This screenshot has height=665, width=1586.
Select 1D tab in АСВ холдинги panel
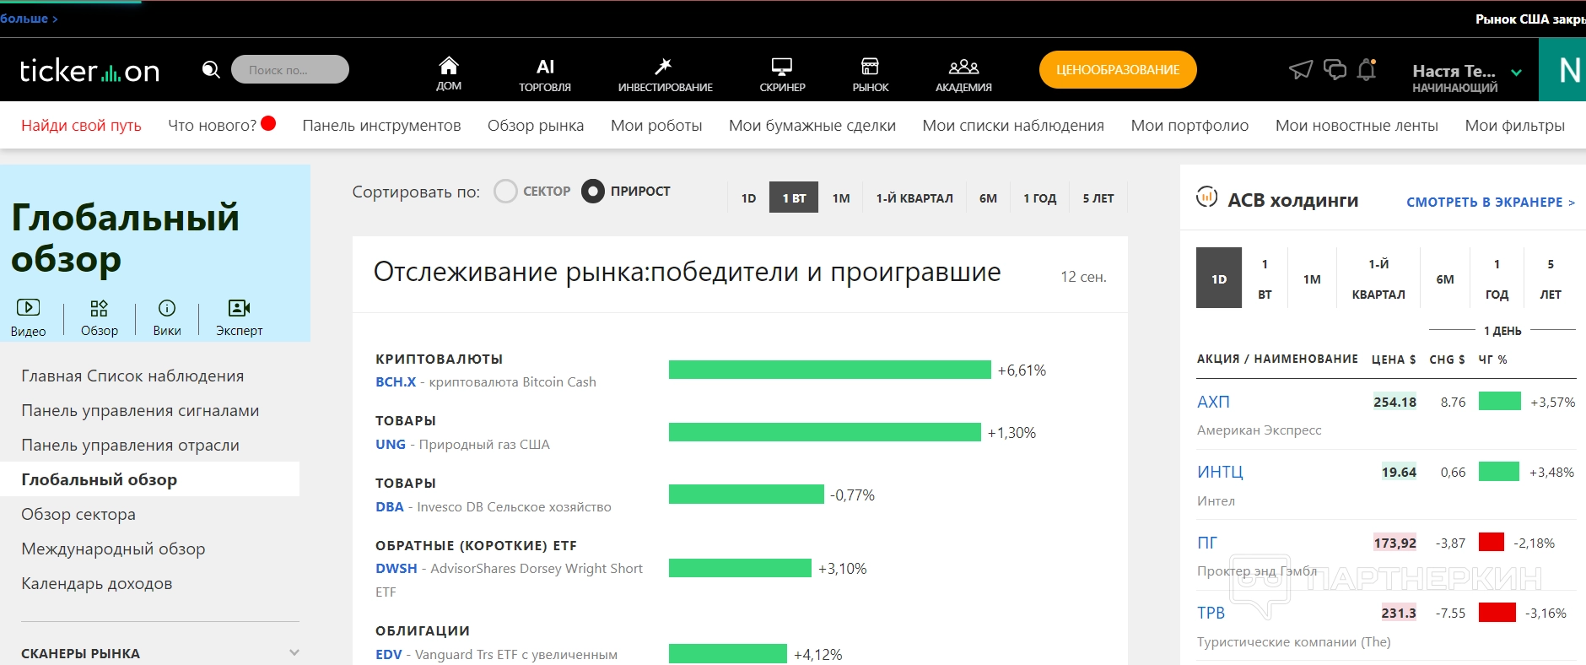click(x=1219, y=278)
